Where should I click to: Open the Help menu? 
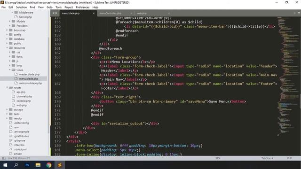(95, 8)
